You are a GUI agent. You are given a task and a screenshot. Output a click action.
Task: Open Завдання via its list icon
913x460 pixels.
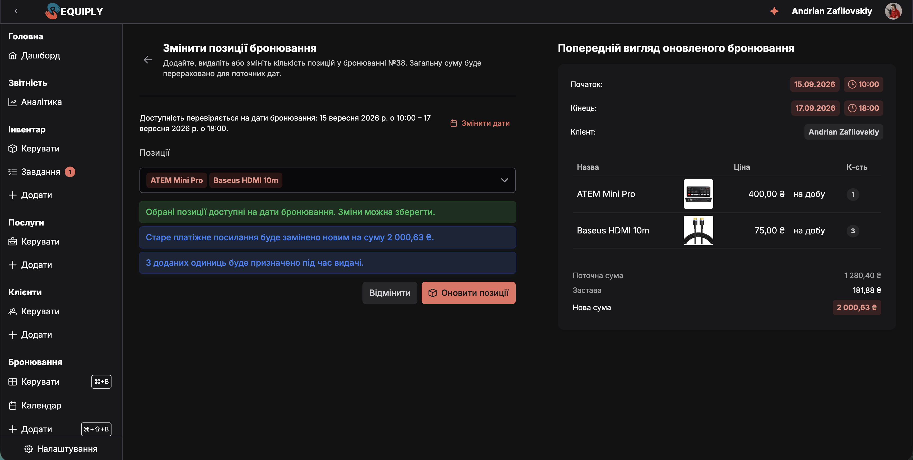click(13, 172)
